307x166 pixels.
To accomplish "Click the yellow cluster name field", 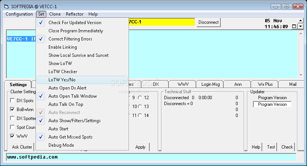I will pyautogui.click(x=162, y=22).
